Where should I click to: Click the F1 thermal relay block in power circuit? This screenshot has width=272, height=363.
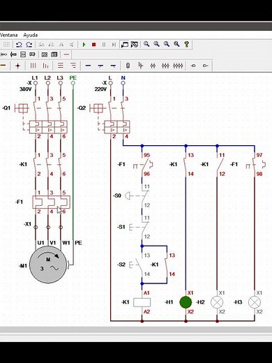click(51, 202)
